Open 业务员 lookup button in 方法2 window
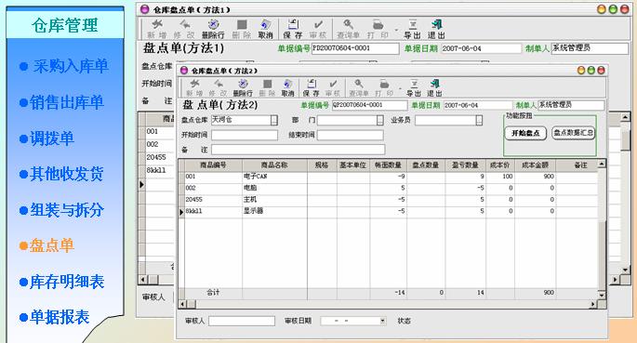This screenshot has height=343, width=637. [x=479, y=120]
